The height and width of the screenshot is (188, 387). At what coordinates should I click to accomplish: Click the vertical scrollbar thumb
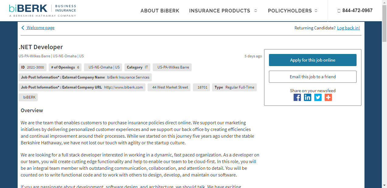pos(384,23)
